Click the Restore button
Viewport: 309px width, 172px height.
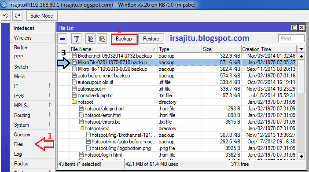pos(151,39)
